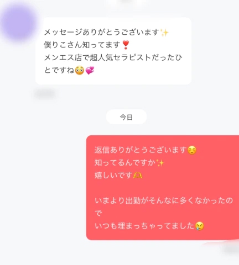Tap the flushed face emoji
The width and height of the screenshot is (239, 265).
point(80,70)
